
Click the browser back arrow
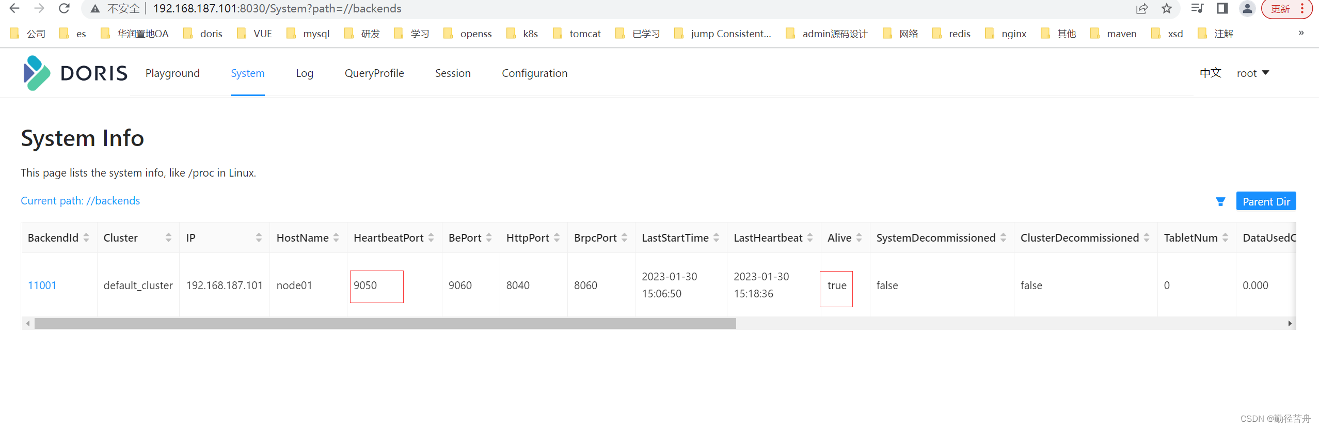14,8
